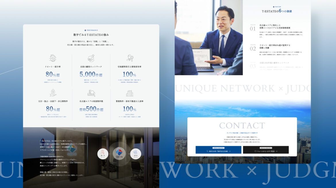Click the 80%超 repeat rate statistic
The image size is (336, 188).
pos(53,75)
